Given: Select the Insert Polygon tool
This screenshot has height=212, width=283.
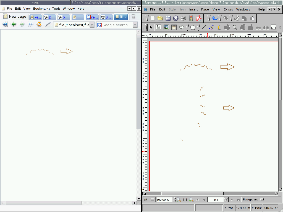Looking at the screenshot, I should (x=193, y=27).
